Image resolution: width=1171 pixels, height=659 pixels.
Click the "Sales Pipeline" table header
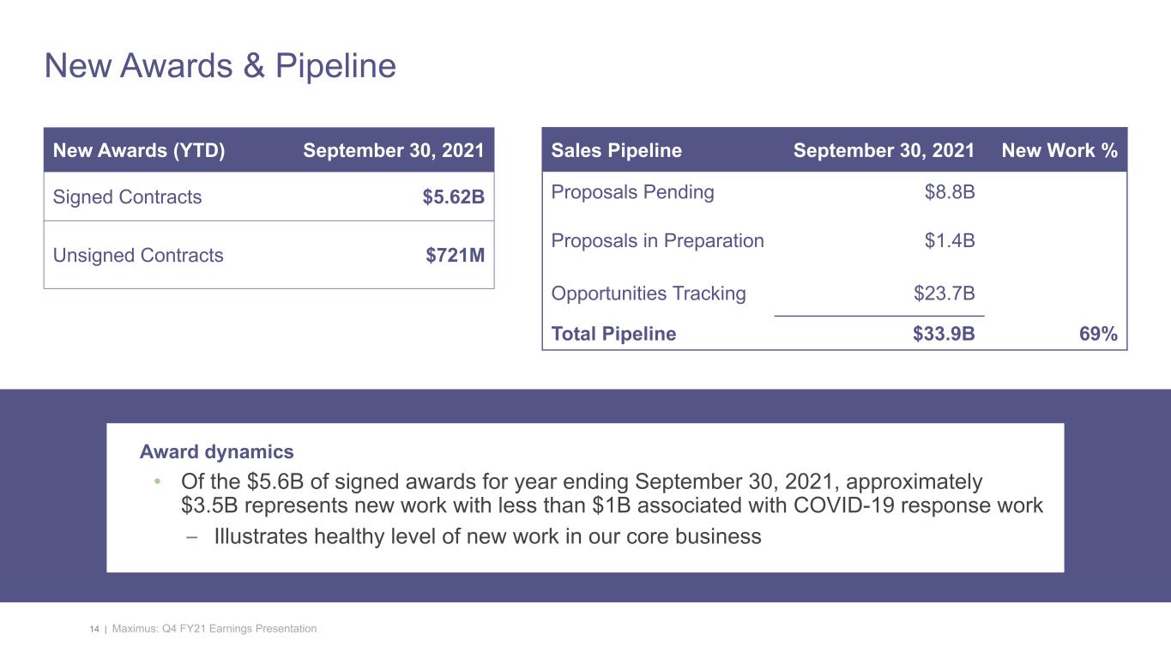coord(616,151)
